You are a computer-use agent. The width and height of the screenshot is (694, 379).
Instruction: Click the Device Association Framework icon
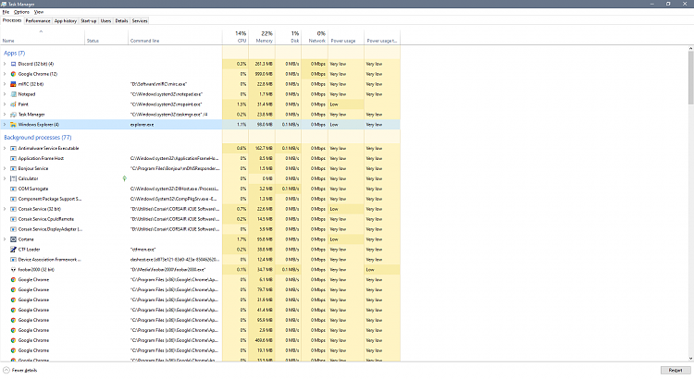coord(13,260)
